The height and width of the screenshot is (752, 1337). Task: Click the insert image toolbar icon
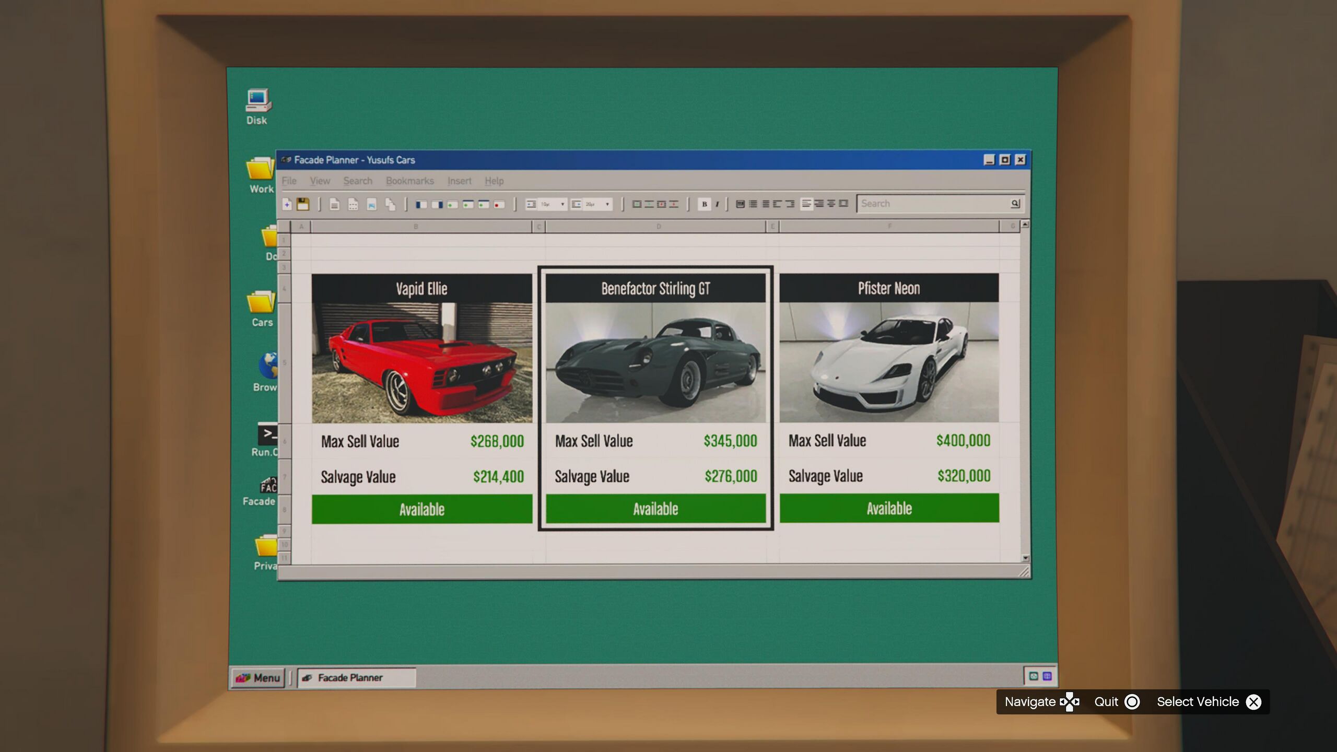tap(371, 204)
